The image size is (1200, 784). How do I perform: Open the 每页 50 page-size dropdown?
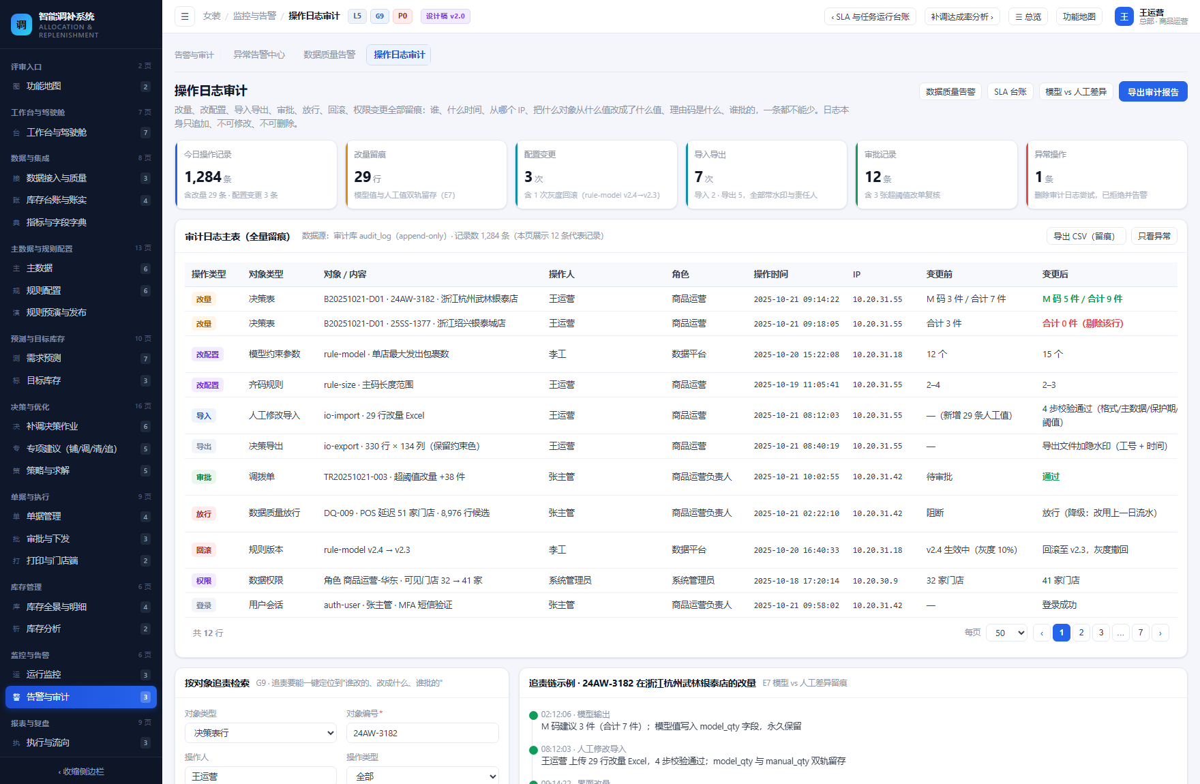[1007, 633]
